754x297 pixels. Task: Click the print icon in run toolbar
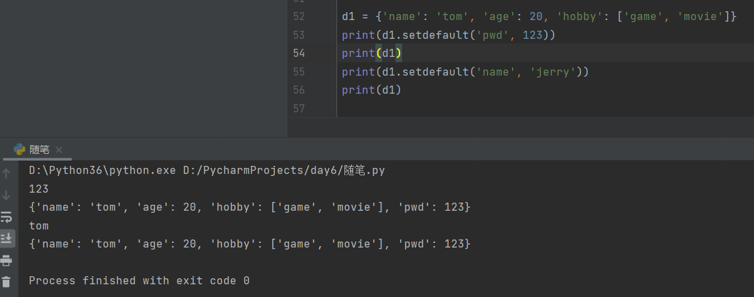(7, 260)
